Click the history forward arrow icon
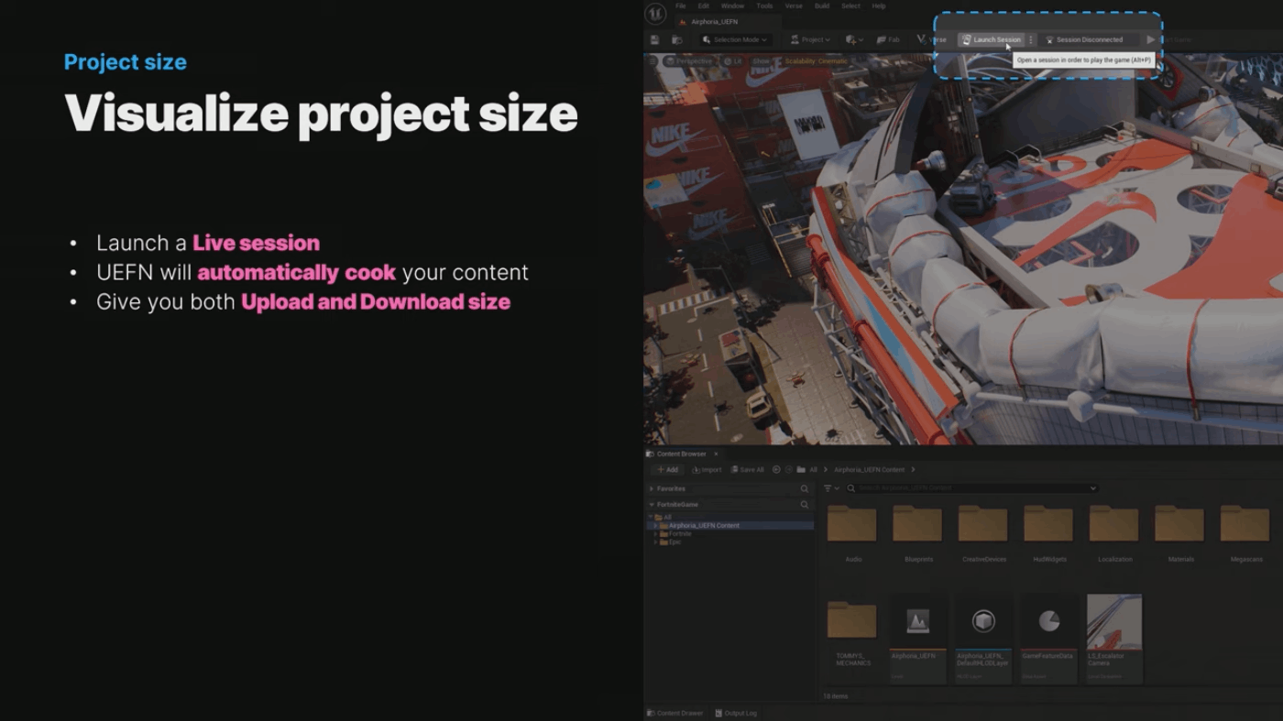This screenshot has height=721, width=1283. tap(789, 470)
